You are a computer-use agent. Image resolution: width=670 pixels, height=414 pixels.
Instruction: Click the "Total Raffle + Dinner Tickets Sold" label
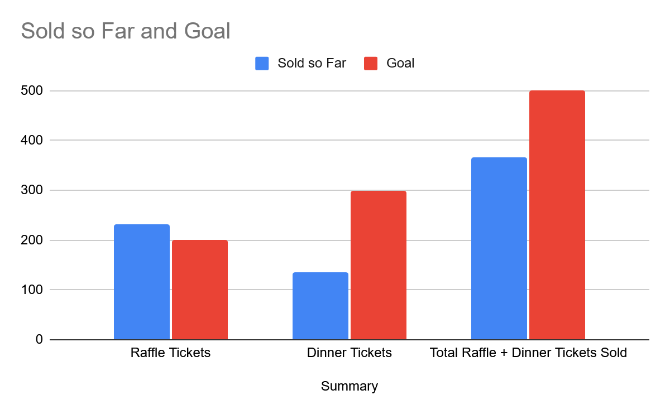(x=528, y=353)
